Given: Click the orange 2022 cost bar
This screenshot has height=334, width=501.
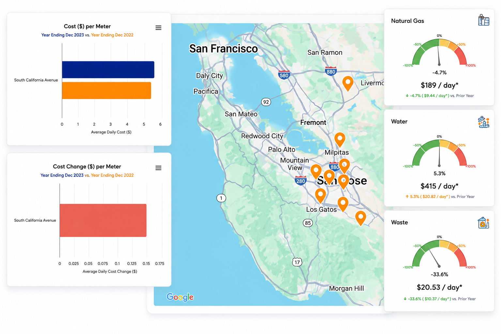Looking at the screenshot, I should (106, 90).
